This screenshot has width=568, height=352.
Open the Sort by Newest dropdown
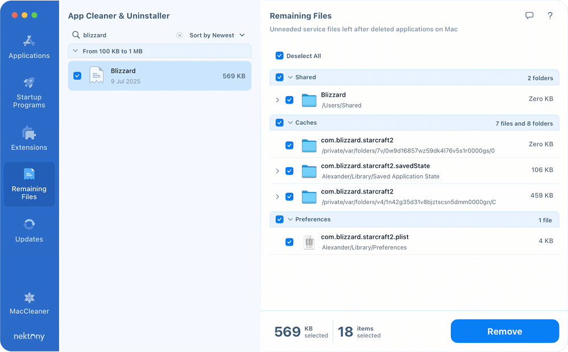coord(217,35)
